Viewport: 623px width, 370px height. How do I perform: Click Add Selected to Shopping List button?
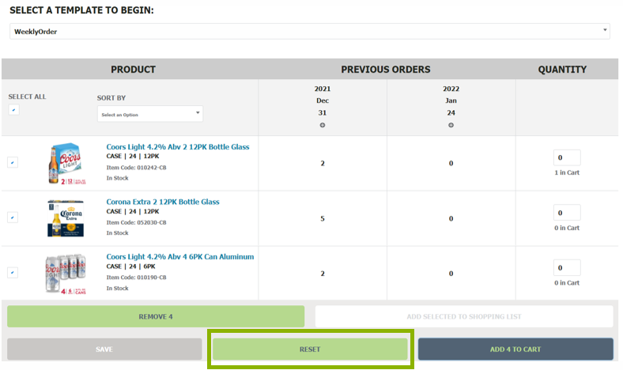[x=464, y=316]
